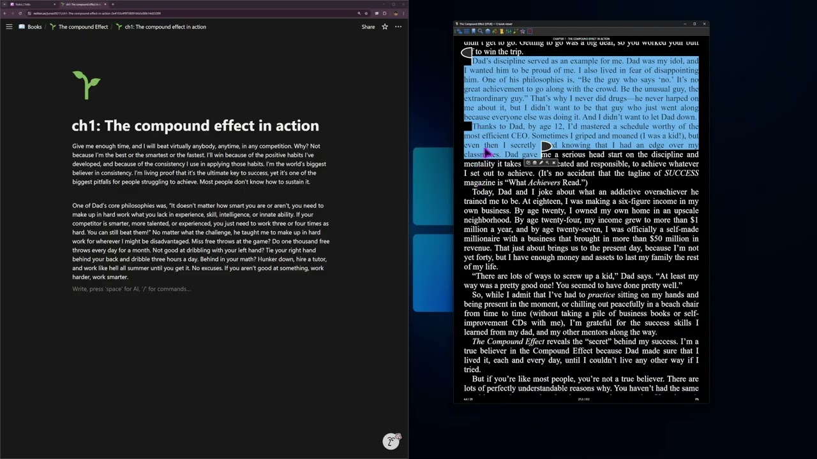Click the word SUCCESS in the e-book
Viewport: 817px width, 459px height.
click(681, 173)
